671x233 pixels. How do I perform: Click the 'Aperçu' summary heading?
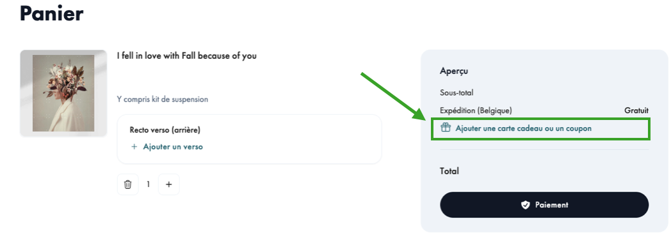click(454, 71)
